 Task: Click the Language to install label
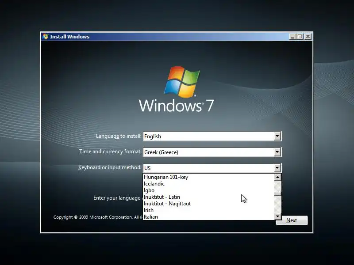click(x=119, y=136)
